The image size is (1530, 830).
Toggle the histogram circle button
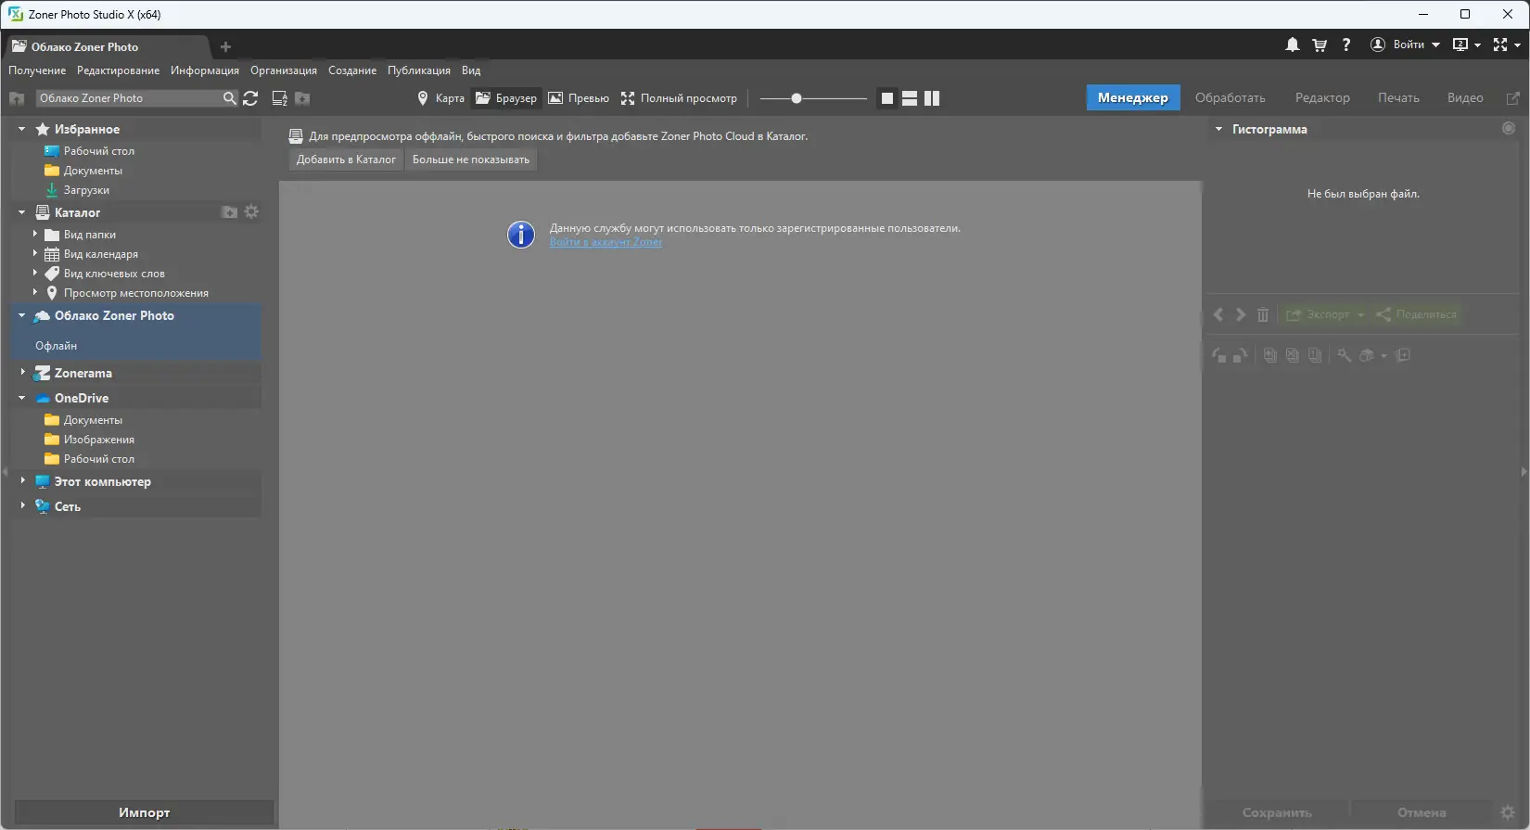1509,129
